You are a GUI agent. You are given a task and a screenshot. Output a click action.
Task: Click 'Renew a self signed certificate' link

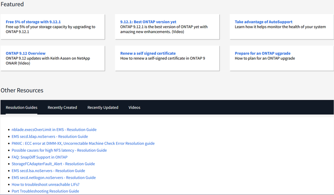pos(148,53)
